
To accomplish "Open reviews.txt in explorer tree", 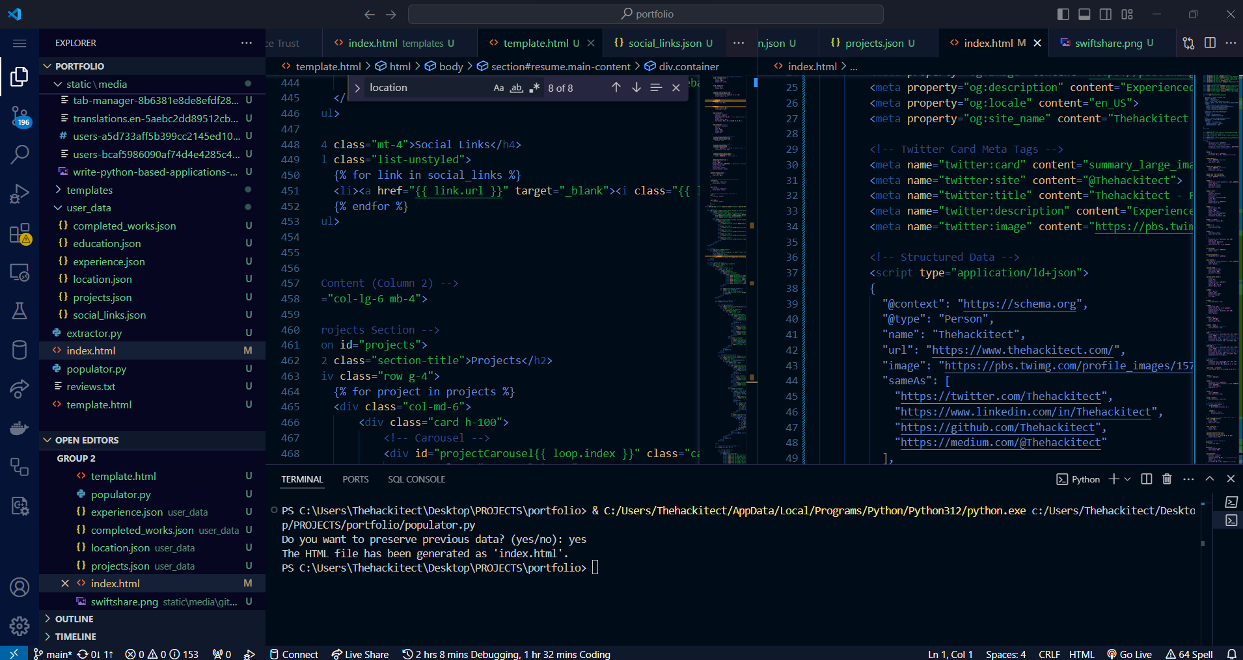I will click(153, 386).
